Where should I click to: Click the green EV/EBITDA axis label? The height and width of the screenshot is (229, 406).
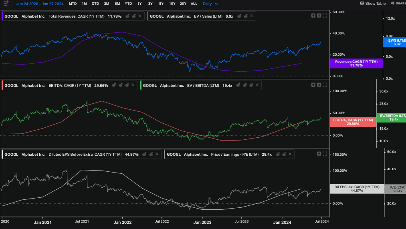[x=391, y=117]
